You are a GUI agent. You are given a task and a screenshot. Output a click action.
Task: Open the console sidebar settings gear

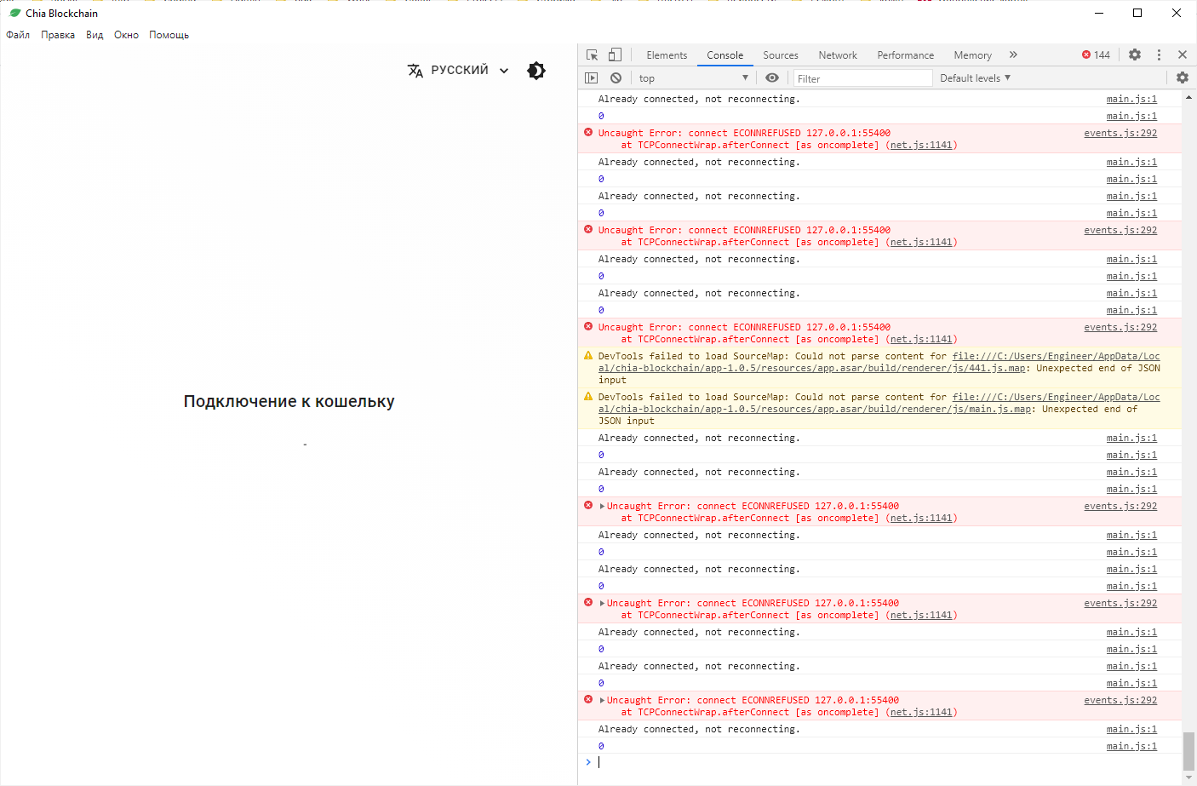point(1182,77)
